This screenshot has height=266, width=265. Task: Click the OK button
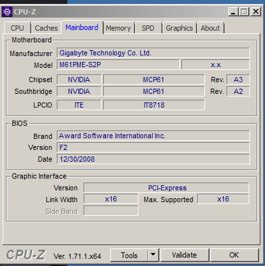pyautogui.click(x=234, y=255)
